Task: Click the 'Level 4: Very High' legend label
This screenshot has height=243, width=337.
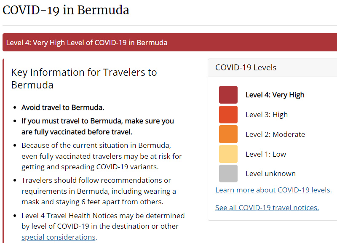Action: (275, 95)
